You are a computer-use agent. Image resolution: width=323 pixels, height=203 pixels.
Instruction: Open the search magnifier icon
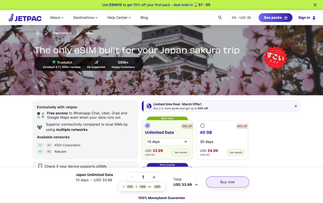[220, 17]
